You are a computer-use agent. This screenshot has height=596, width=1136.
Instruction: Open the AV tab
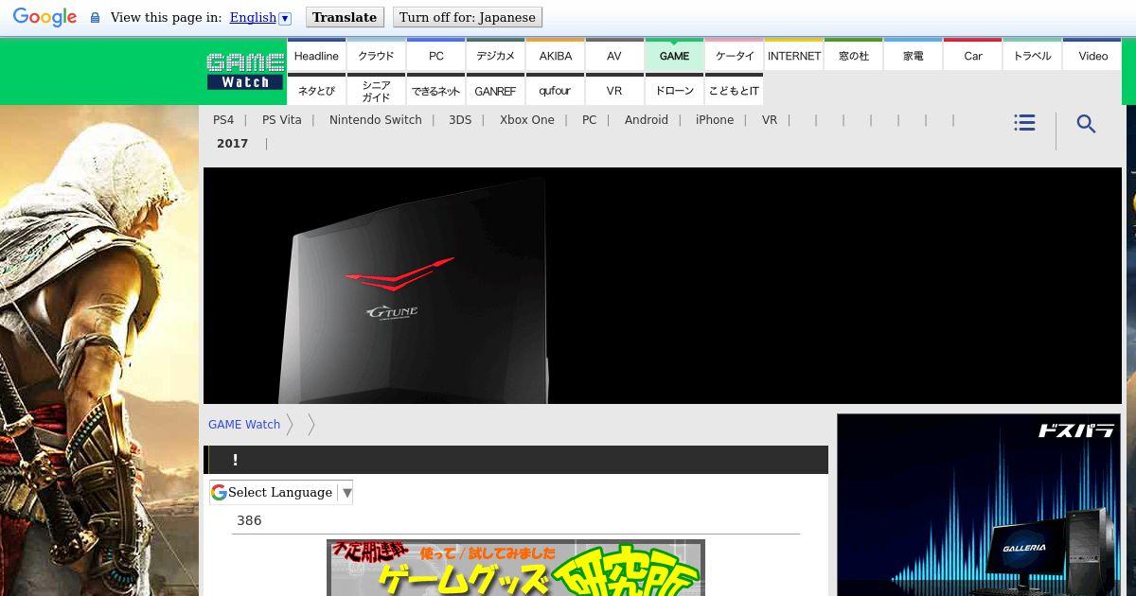pyautogui.click(x=614, y=55)
